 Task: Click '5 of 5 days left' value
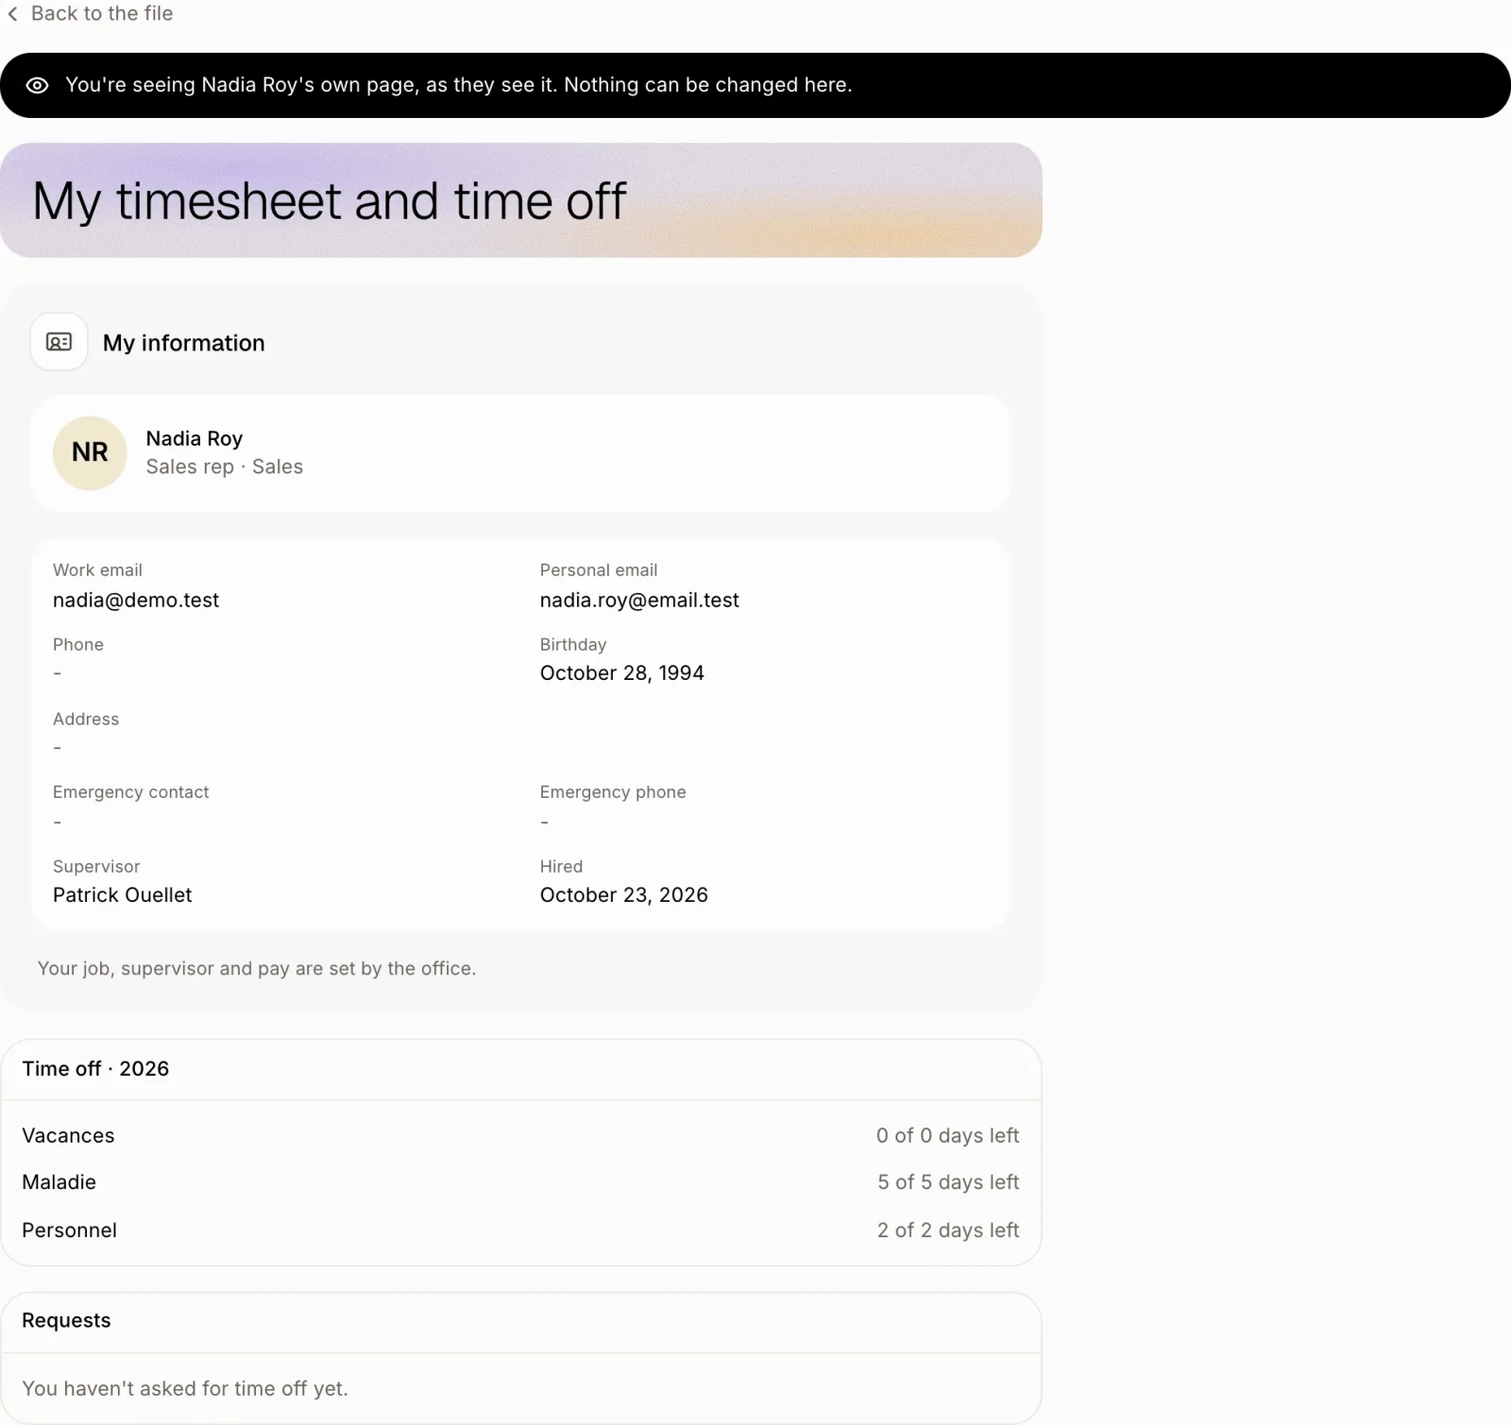coord(948,1182)
